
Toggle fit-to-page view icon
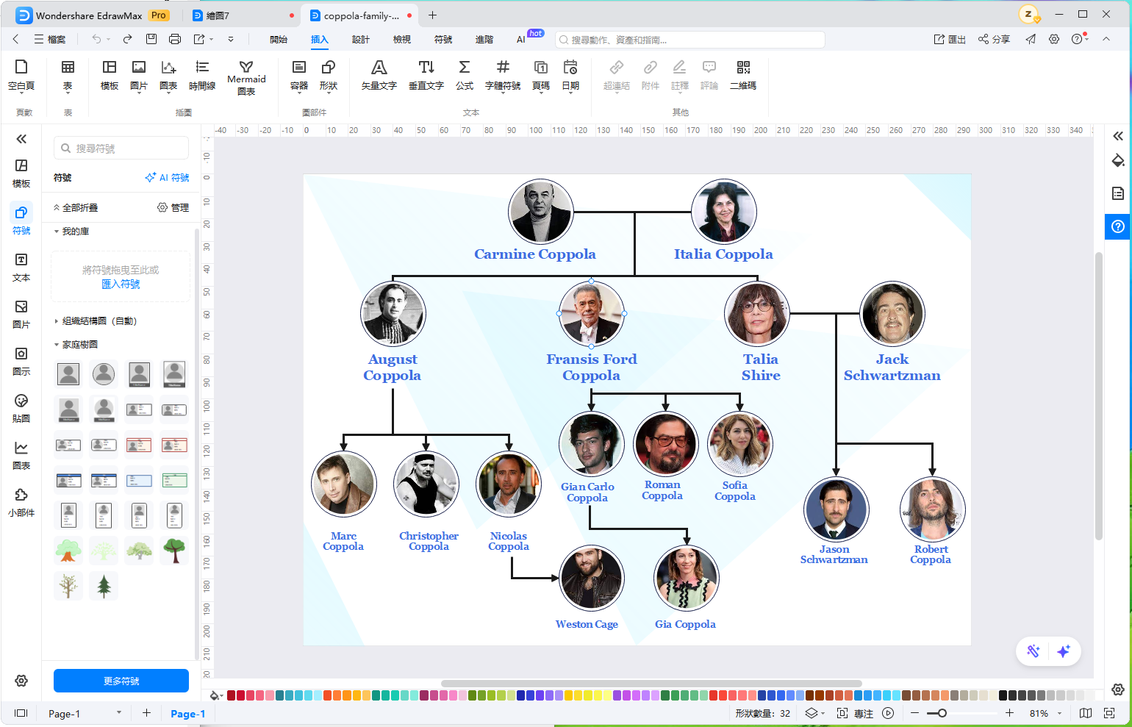tap(1109, 713)
